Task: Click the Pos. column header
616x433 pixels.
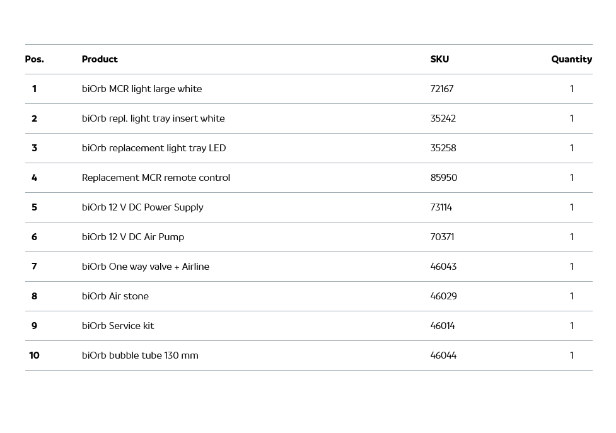Action: tap(35, 59)
